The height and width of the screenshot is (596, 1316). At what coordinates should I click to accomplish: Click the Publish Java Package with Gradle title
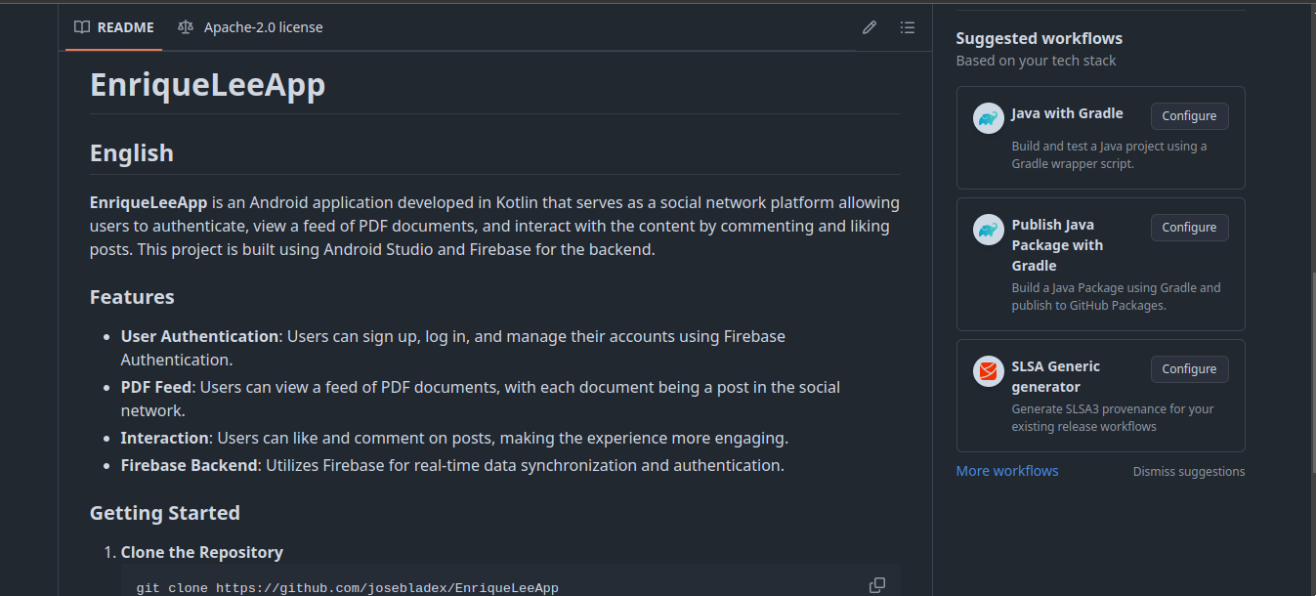pos(1058,245)
